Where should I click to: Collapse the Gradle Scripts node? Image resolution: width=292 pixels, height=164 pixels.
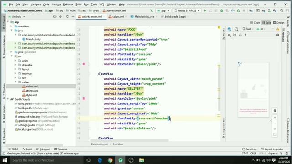(x=8, y=99)
